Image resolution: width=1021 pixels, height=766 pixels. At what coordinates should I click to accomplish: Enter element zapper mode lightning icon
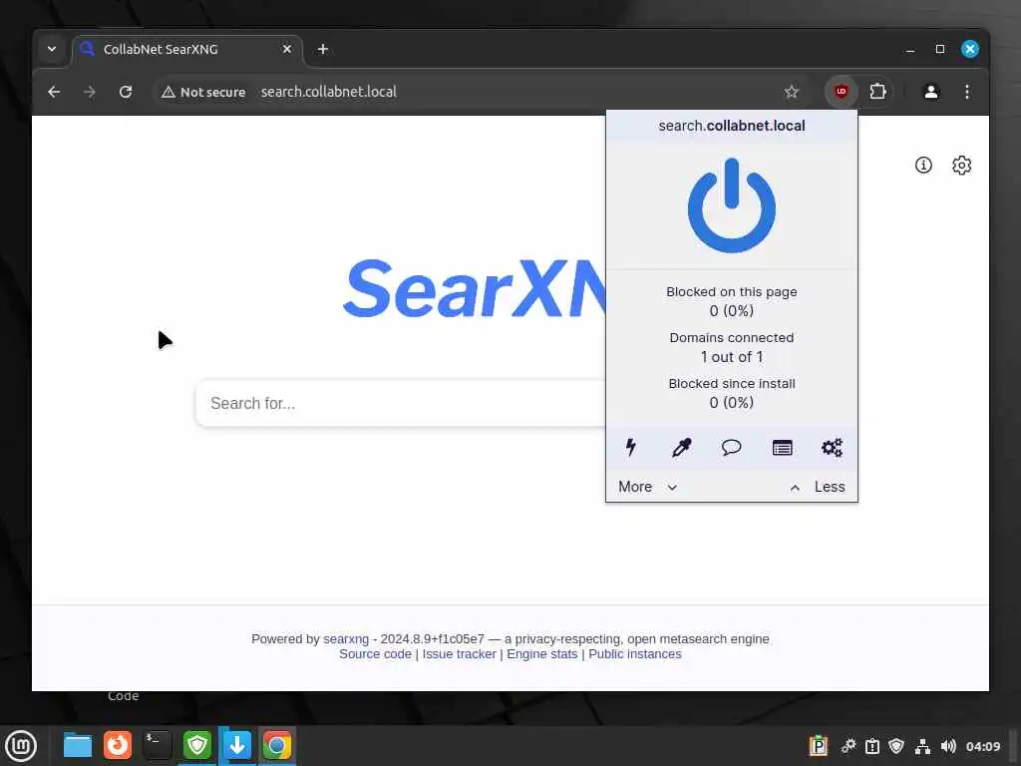[x=630, y=448]
